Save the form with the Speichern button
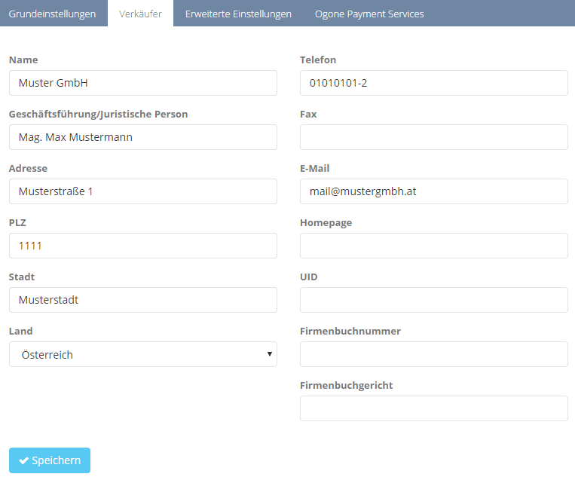Image resolution: width=575 pixels, height=483 pixels. pos(50,460)
